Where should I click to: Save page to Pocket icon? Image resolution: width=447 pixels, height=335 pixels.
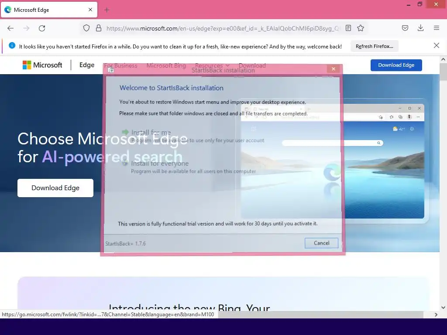pos(405,28)
